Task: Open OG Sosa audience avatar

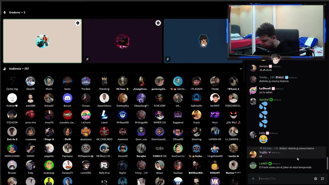Action: (123, 81)
